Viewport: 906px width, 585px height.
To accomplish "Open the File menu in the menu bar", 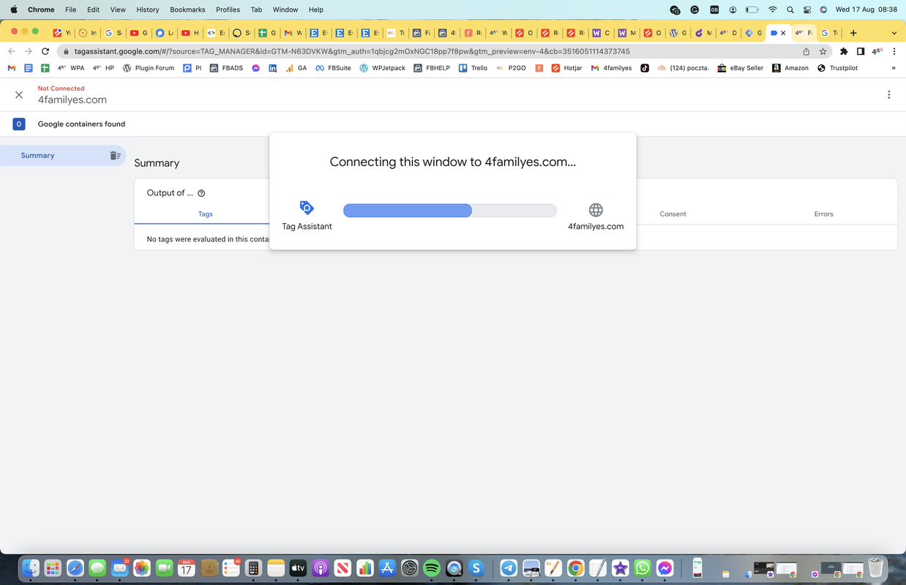I will pyautogui.click(x=70, y=10).
